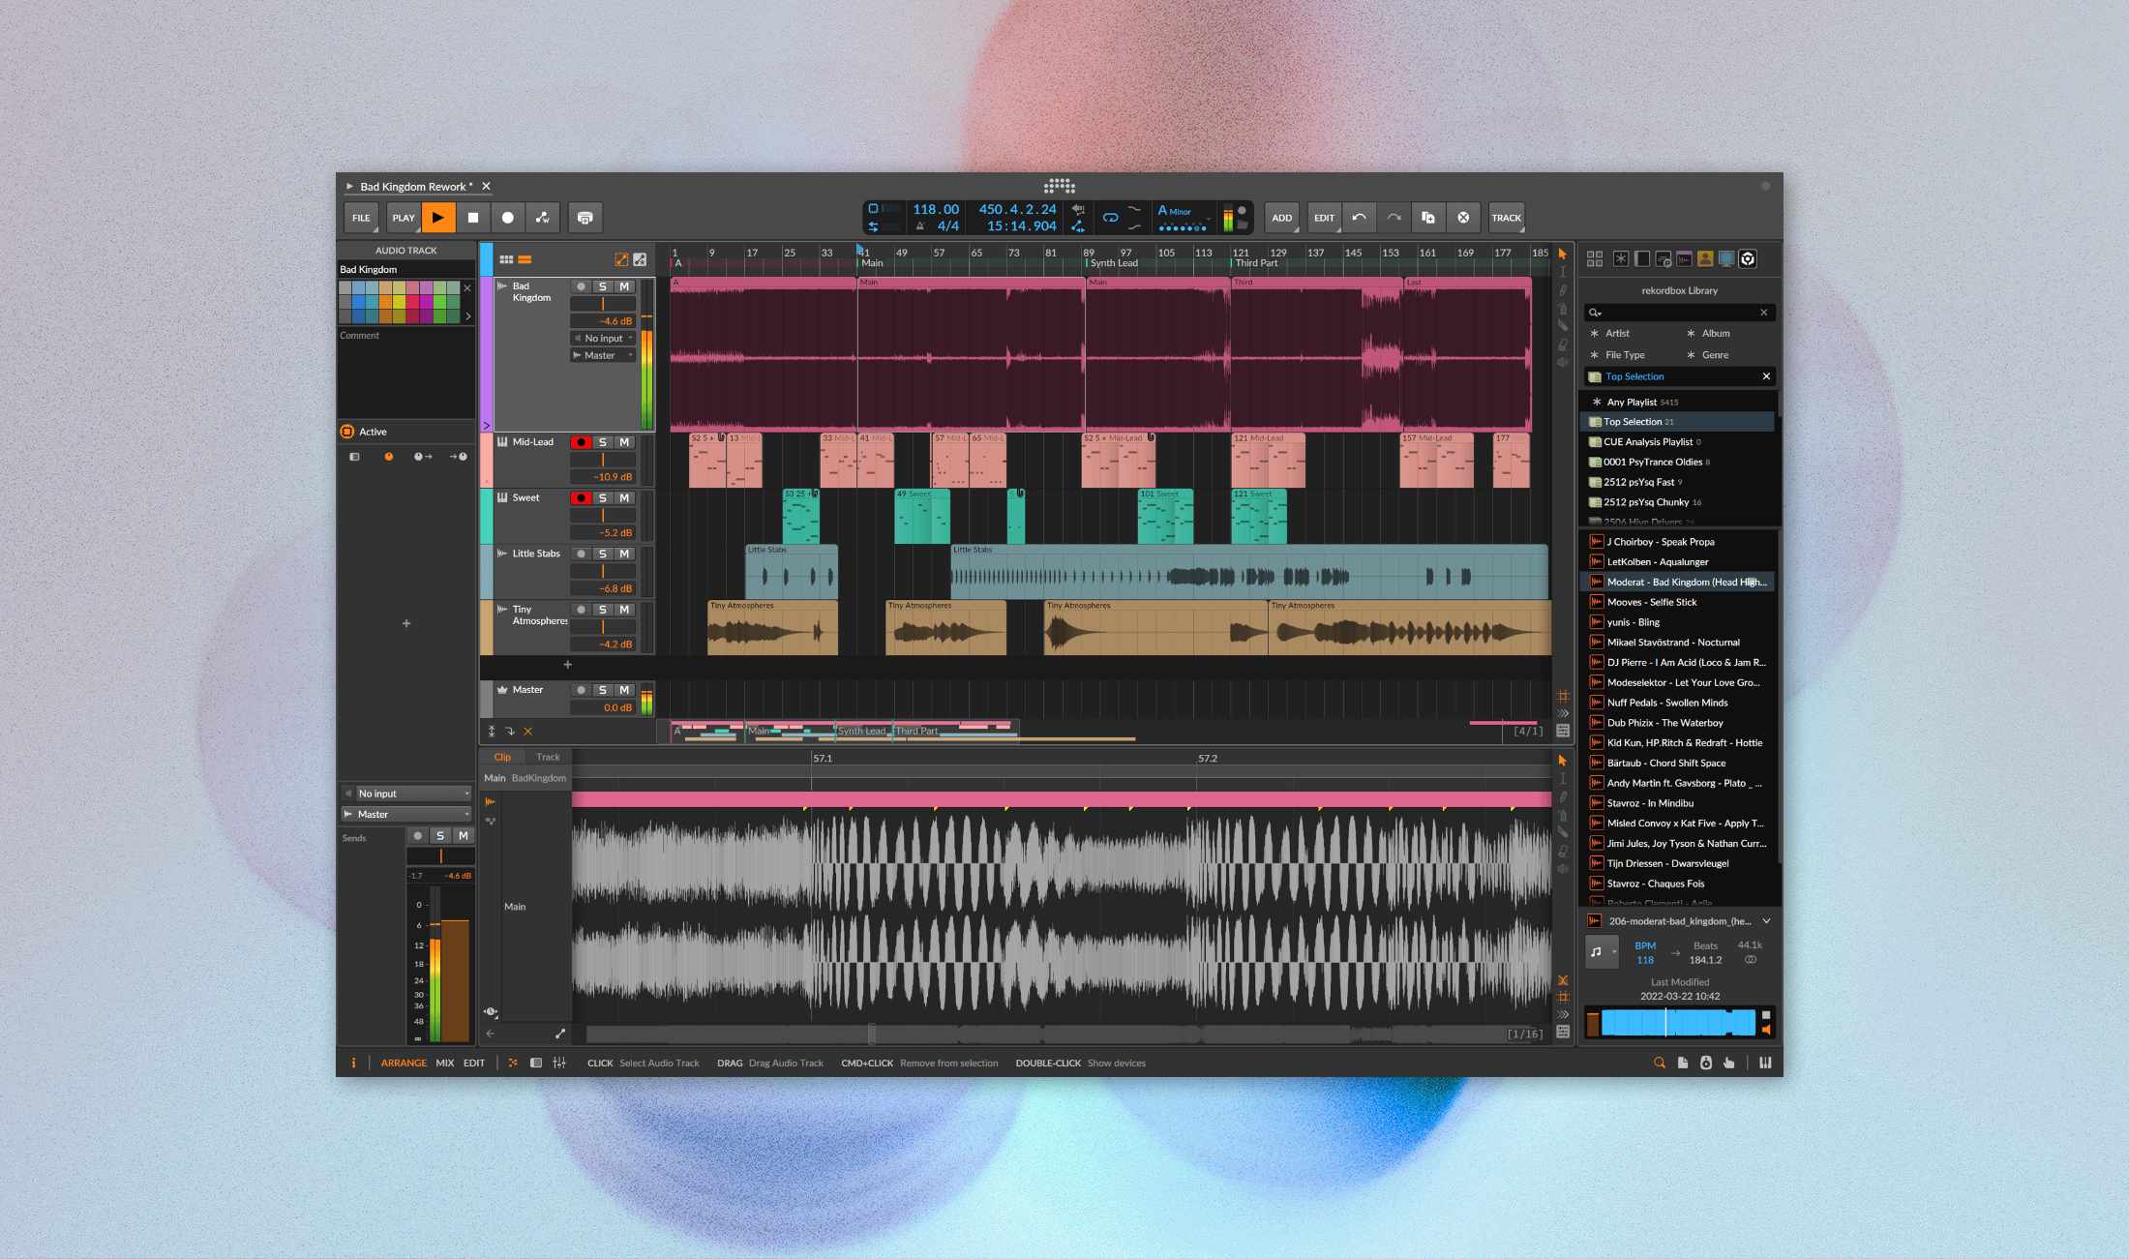Toggle the arranger loop icon
Image resolution: width=2129 pixels, height=1259 pixels.
[1110, 218]
